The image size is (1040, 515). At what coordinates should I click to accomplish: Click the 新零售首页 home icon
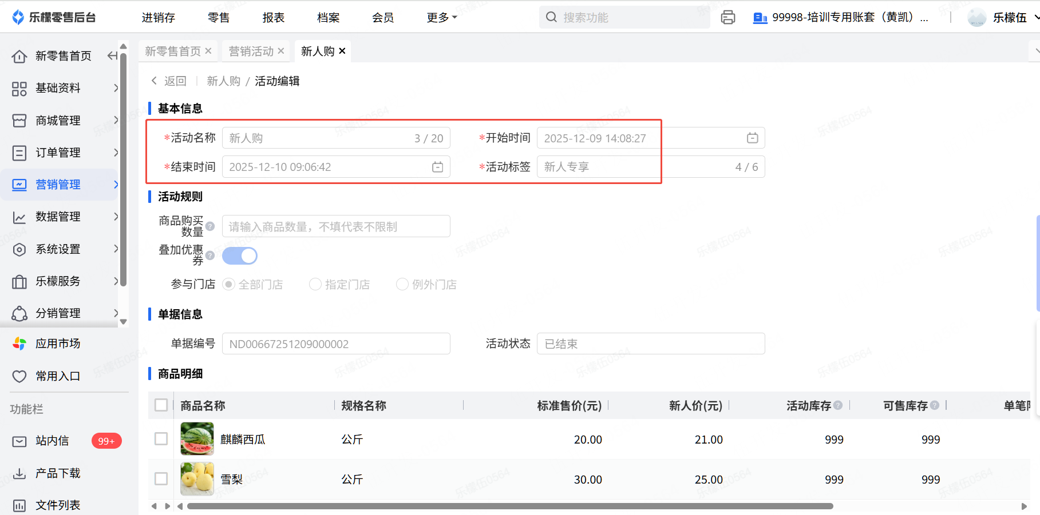pyautogui.click(x=19, y=56)
